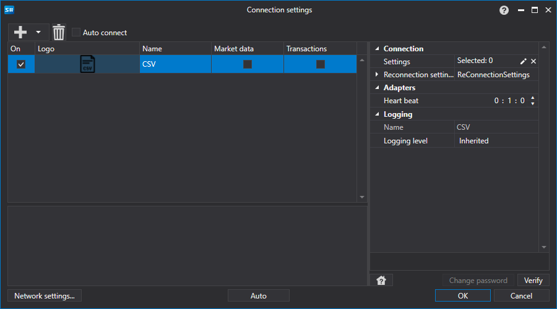557x309 pixels.
Task: Click property grid scroll up arrow
Action: [x=544, y=47]
